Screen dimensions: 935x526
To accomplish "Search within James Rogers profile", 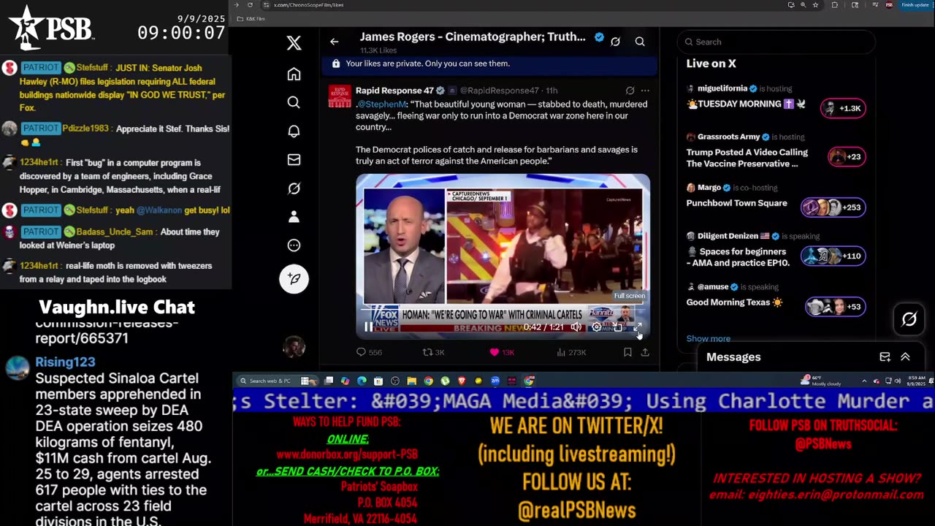I will (x=640, y=42).
